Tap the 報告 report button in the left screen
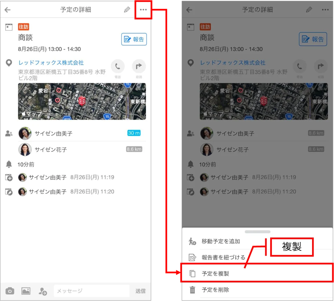 pyautogui.click(x=134, y=39)
